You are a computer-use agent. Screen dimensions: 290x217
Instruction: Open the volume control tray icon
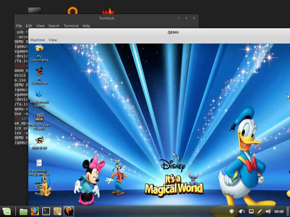tap(268, 211)
